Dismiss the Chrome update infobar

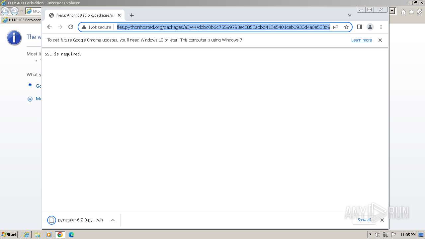tap(380, 40)
